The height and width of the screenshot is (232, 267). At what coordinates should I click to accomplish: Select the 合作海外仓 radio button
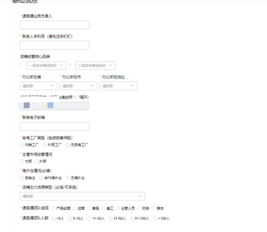pyautogui.click(x=42, y=178)
